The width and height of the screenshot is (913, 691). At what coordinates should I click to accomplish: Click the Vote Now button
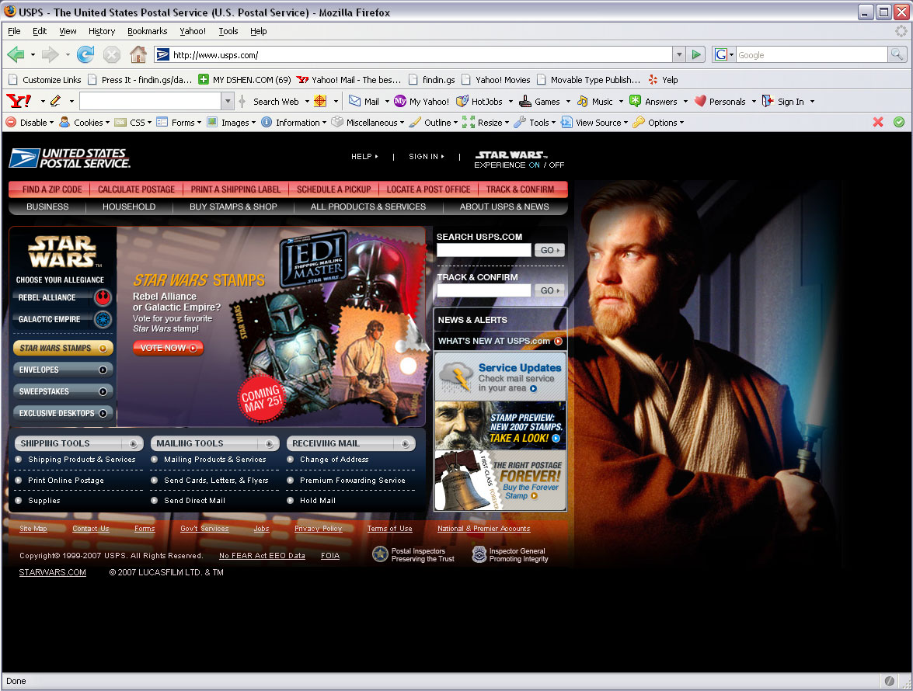(168, 348)
